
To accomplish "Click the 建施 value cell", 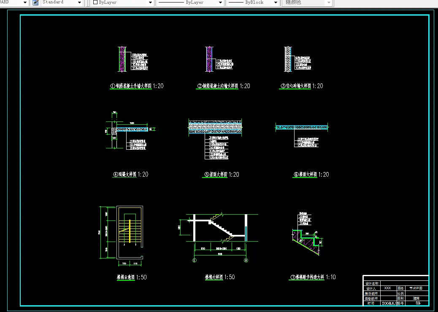I will pos(416,299).
